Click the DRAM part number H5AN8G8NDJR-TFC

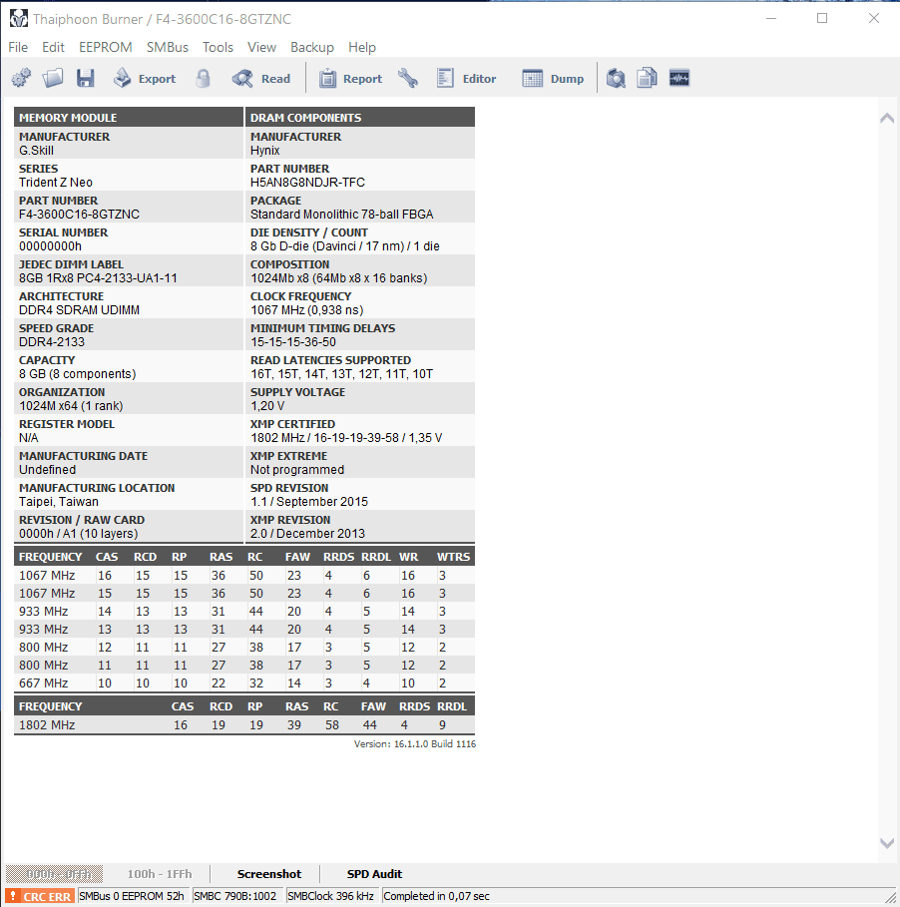click(x=307, y=183)
